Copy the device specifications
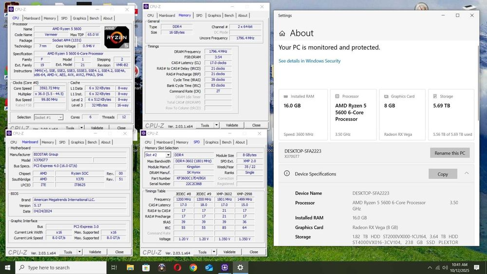This screenshot has height=274, width=487. pyautogui.click(x=443, y=174)
